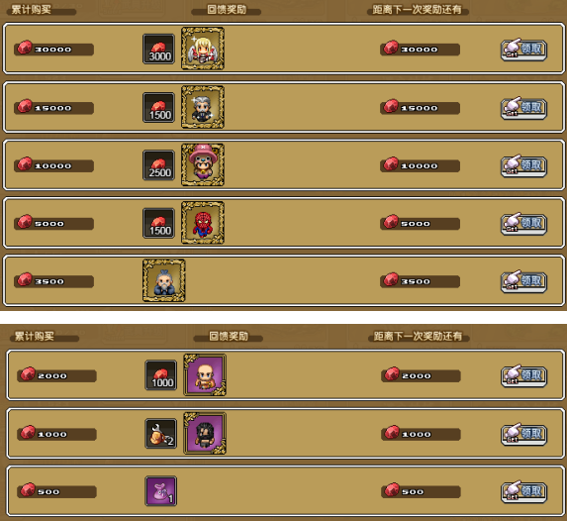
Task: Click the top 回馈奖励 column header
Action: 227,10
